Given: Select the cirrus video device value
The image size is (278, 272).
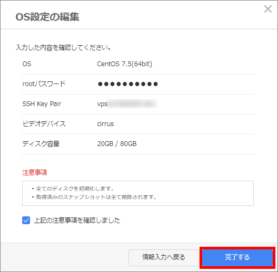Looking at the screenshot, I should [x=105, y=124].
